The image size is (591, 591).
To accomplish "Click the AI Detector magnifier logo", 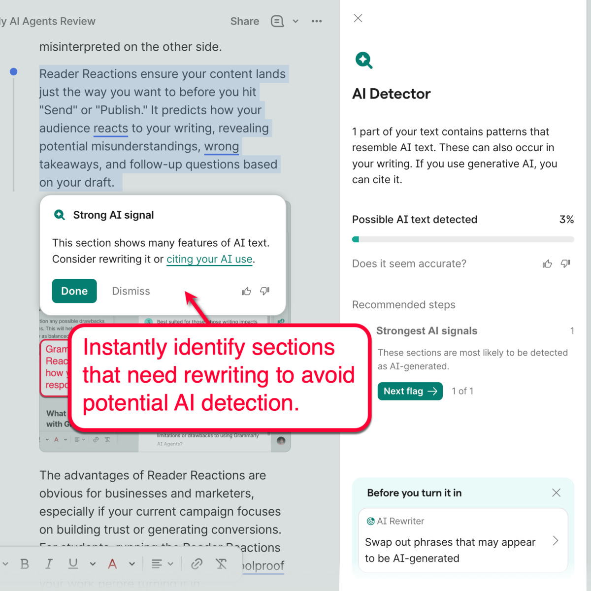I will point(364,60).
